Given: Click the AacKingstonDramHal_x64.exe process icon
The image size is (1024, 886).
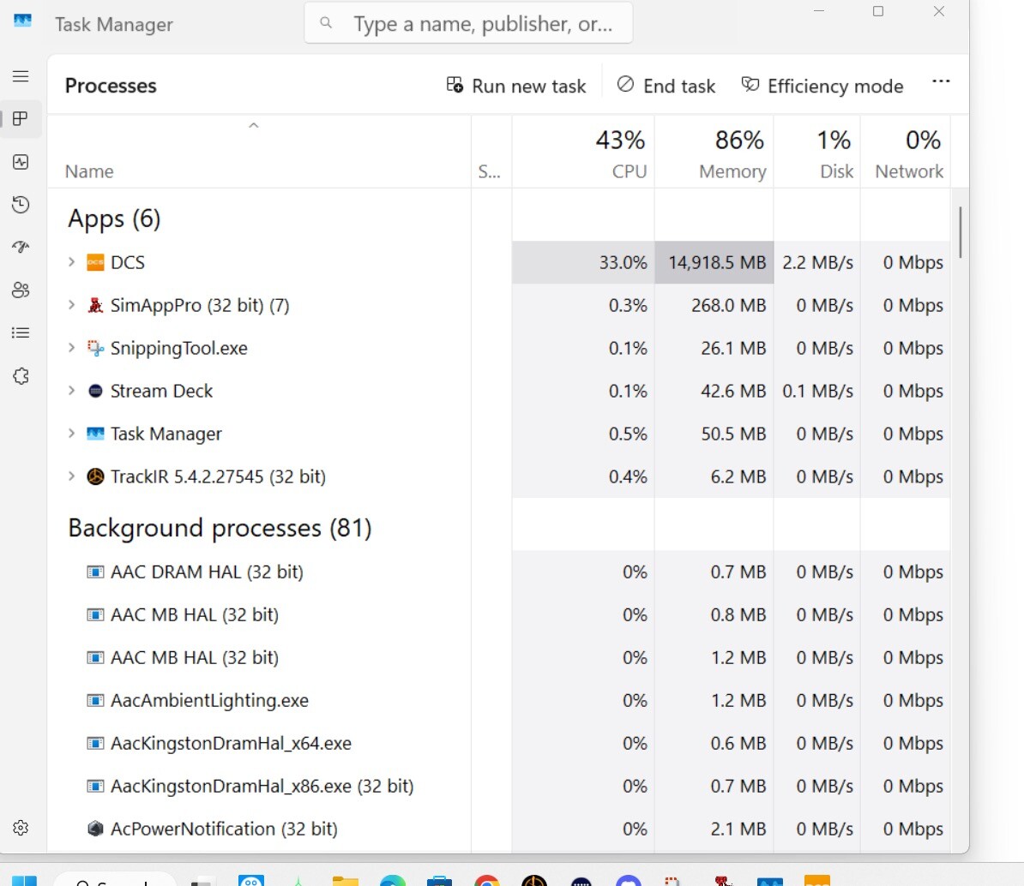Looking at the screenshot, I should (95, 744).
